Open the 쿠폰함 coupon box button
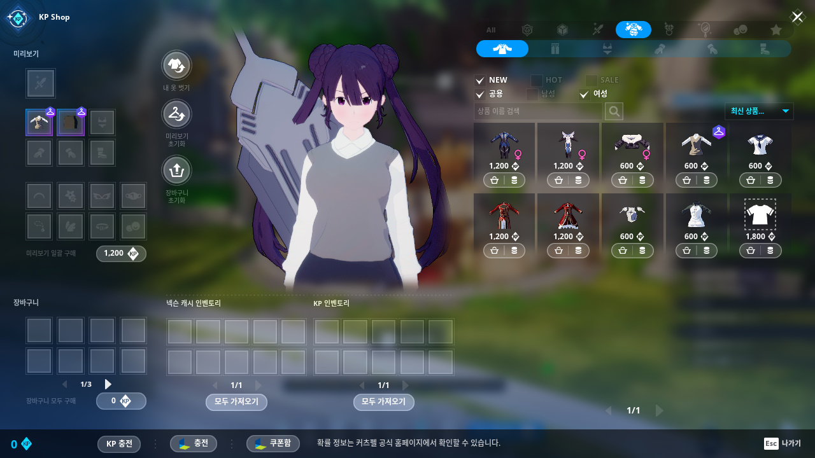Viewport: 815px width, 458px height. [x=273, y=443]
